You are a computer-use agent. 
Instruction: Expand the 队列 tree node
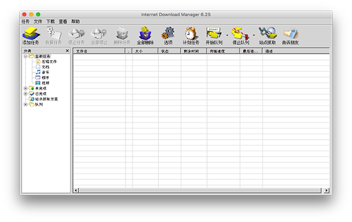(25, 105)
